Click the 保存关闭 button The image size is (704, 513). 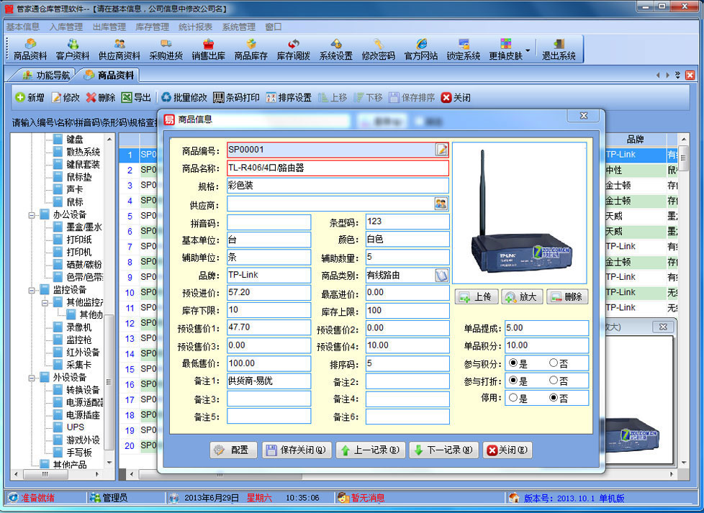[x=295, y=450]
